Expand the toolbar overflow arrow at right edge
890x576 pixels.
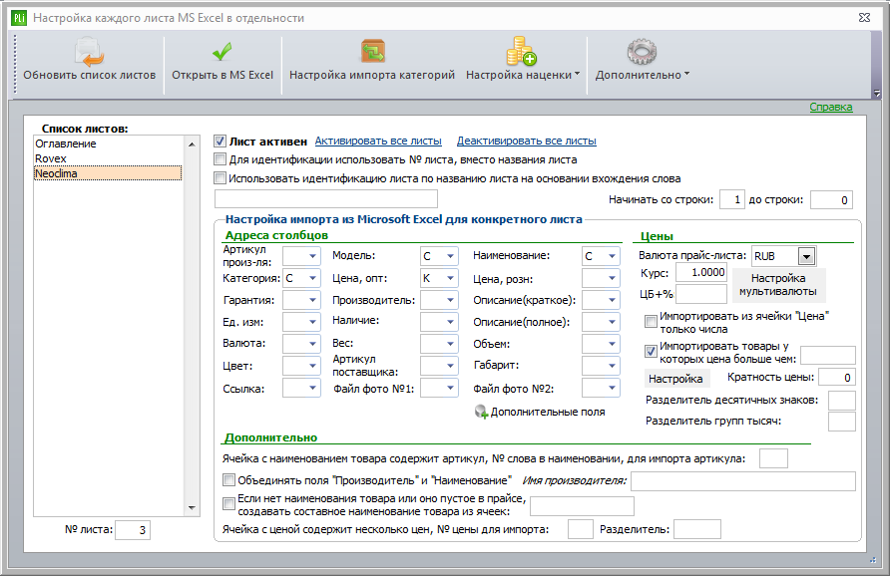877,93
